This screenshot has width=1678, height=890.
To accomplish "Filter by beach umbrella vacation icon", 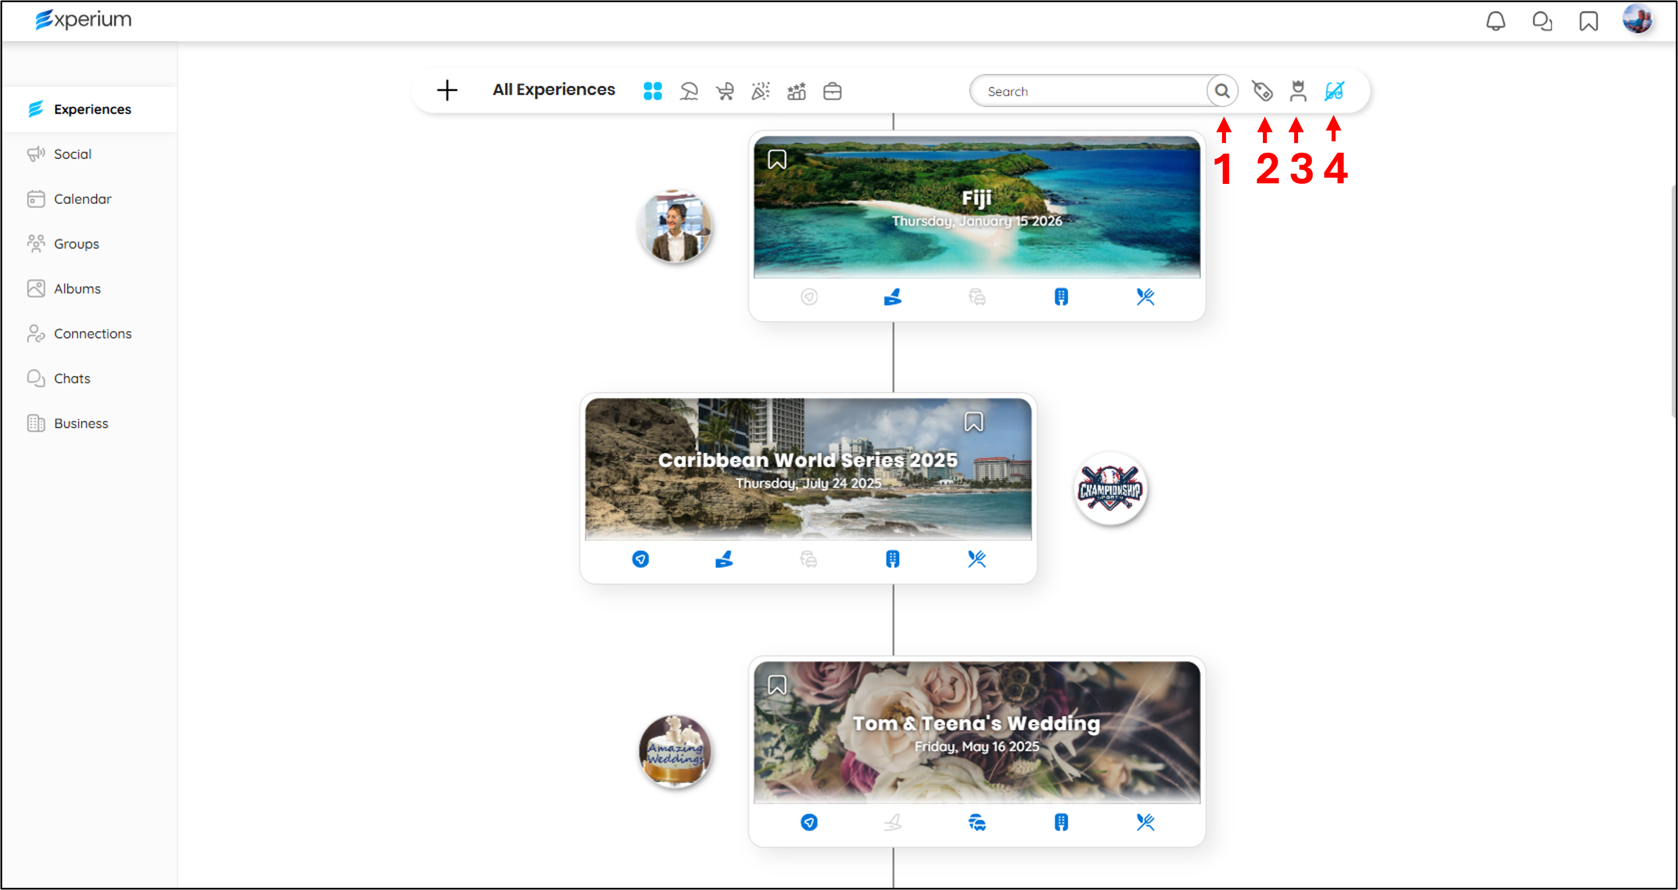I will click(x=689, y=91).
